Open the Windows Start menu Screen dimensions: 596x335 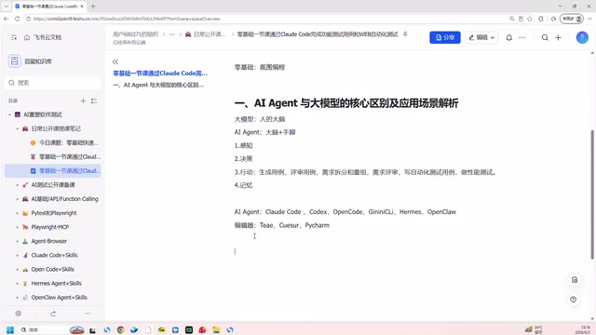coord(10,329)
